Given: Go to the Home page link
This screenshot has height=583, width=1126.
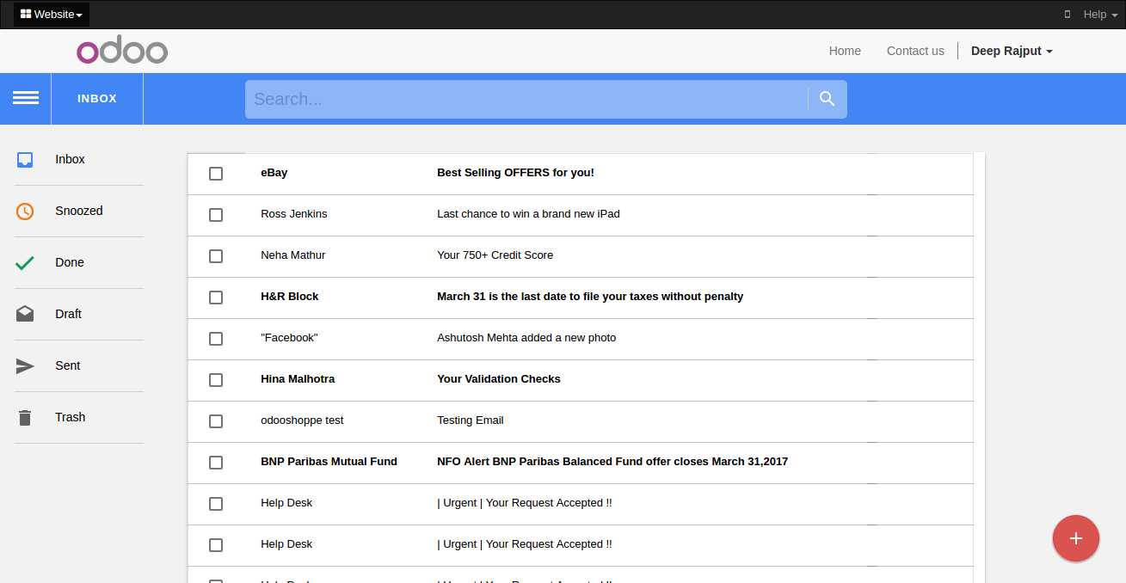Looking at the screenshot, I should (845, 51).
